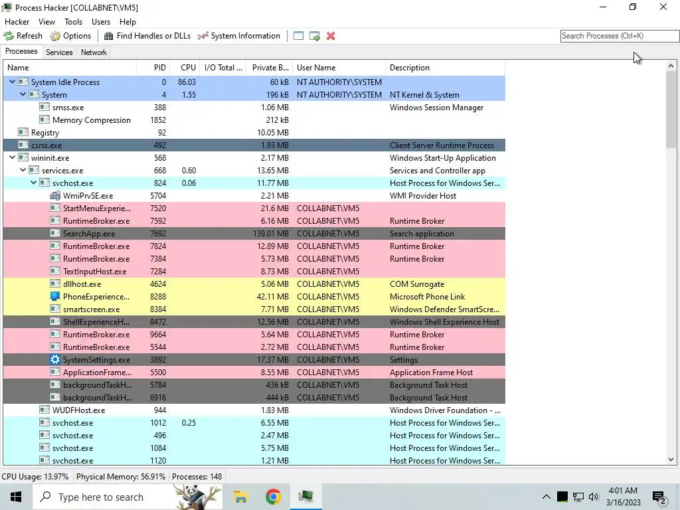
Task: Select ShellExperienceHost process row
Action: tap(254, 322)
